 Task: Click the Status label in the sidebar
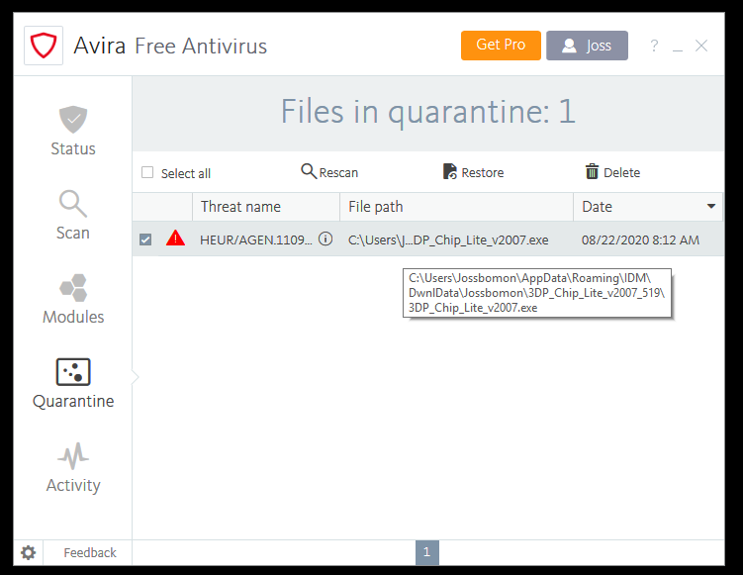coord(73,148)
